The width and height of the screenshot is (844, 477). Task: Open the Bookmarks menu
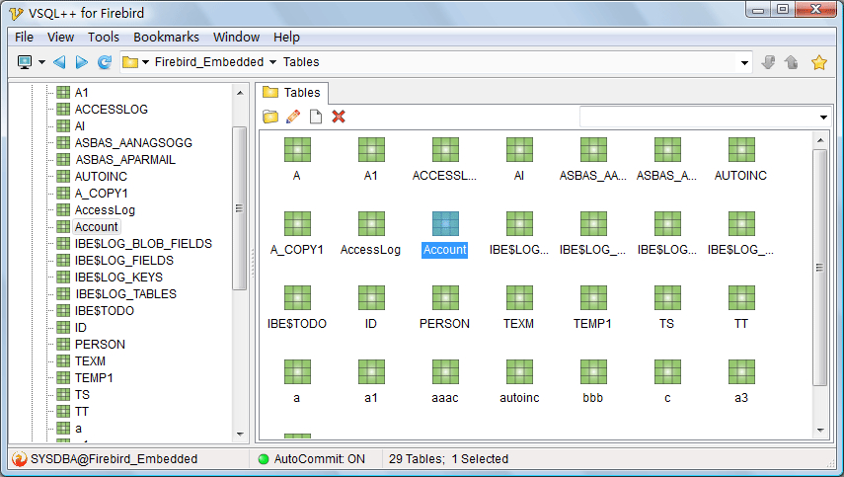tap(166, 37)
